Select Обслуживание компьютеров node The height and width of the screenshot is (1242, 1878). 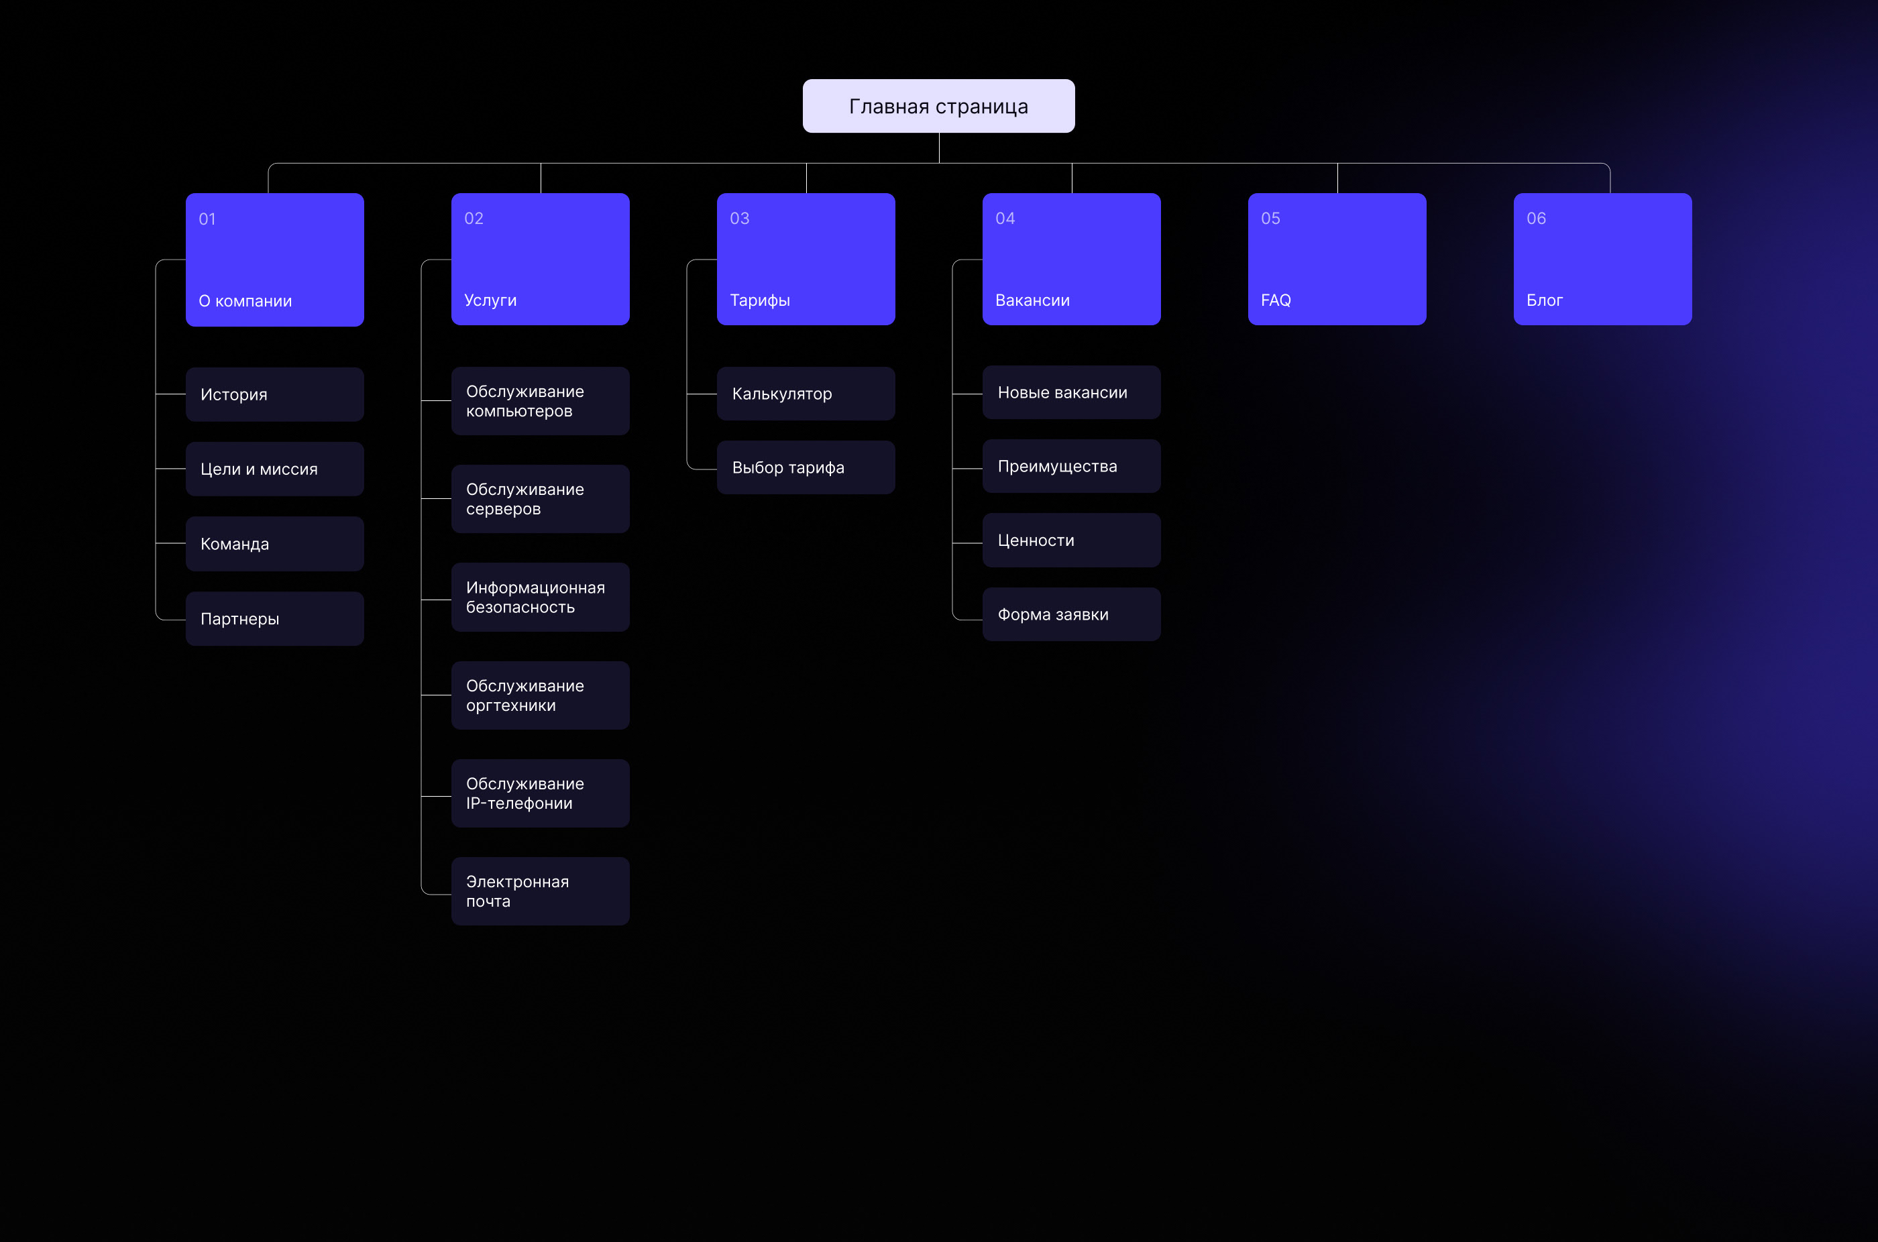(x=540, y=401)
